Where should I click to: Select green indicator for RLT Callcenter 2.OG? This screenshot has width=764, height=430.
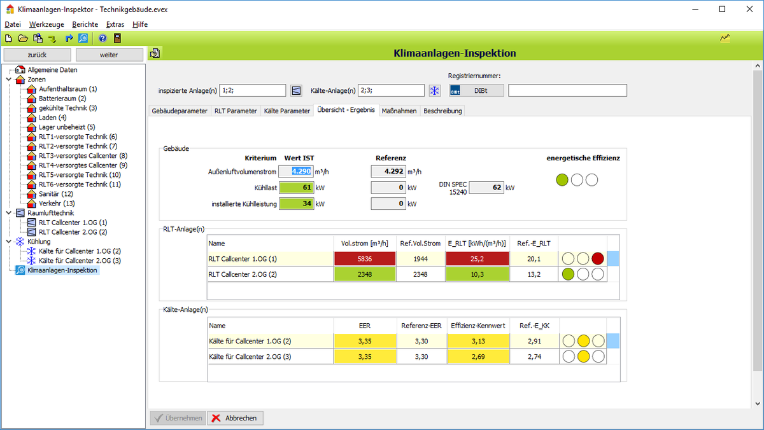tap(568, 275)
